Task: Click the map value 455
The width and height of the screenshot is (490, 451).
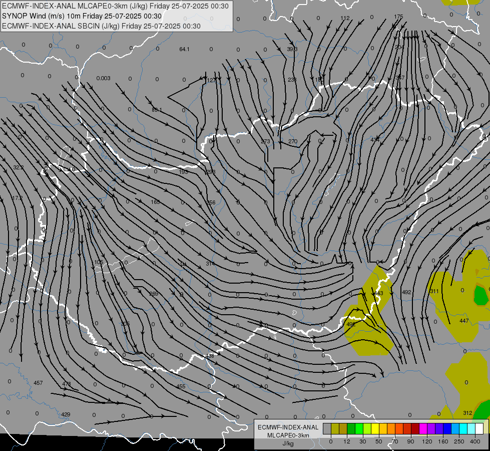Action: (181, 386)
